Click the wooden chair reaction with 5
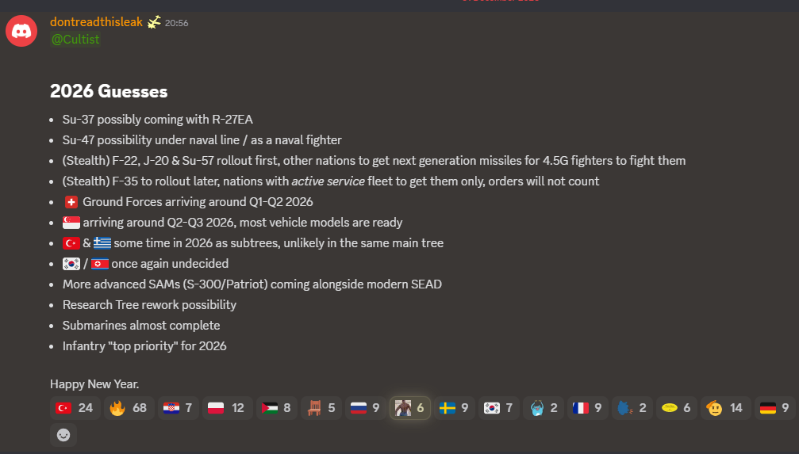The height and width of the screenshot is (454, 799). click(322, 408)
